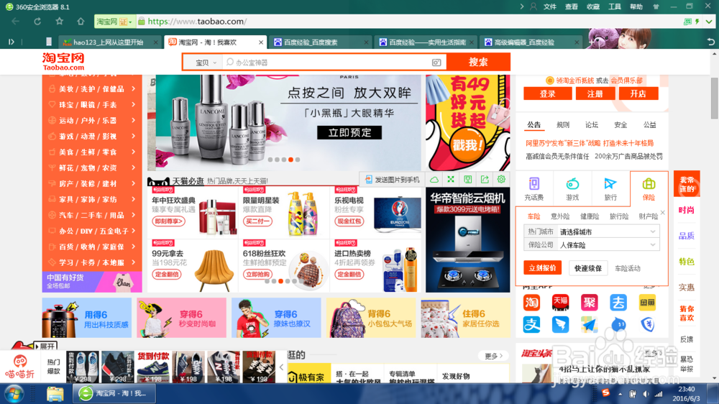719x404 pixels.
Task: Select the 论坛 notice tab
Action: [x=592, y=125]
